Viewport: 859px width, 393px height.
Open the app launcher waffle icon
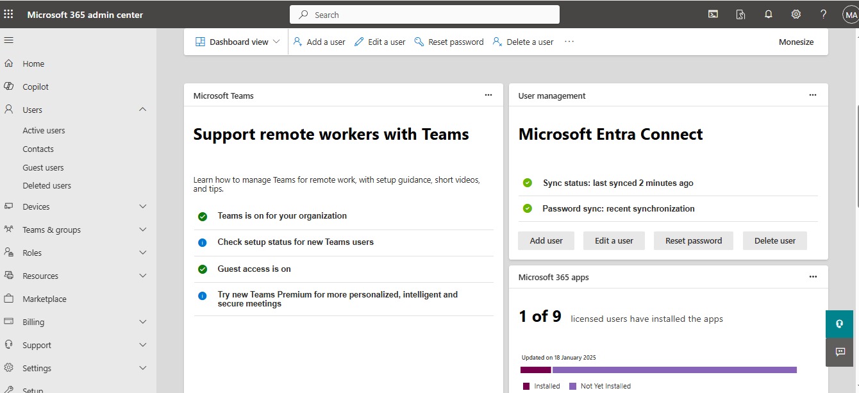pos(9,15)
